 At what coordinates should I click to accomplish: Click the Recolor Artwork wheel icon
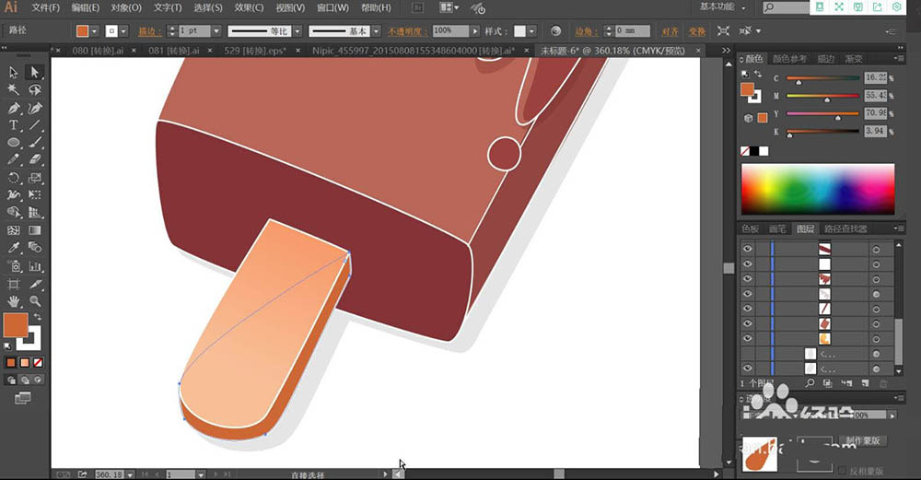[555, 30]
